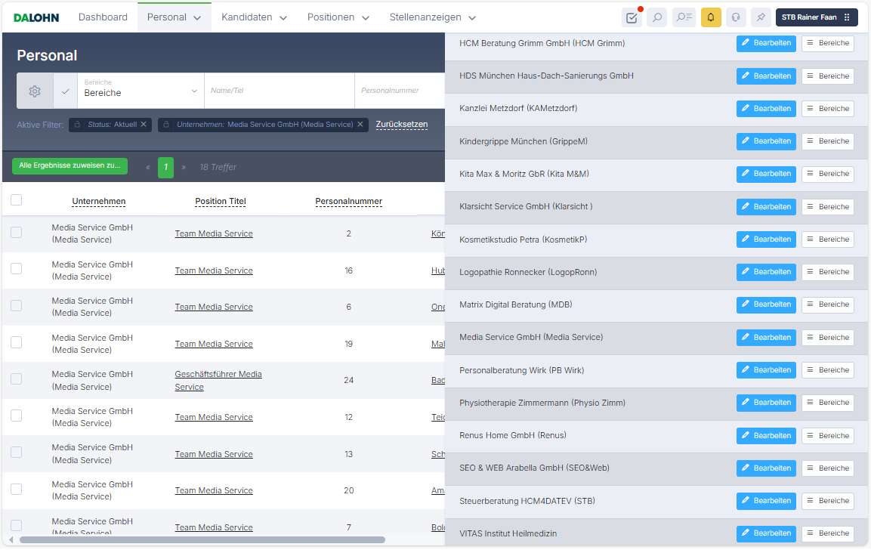Toggle the select-all checkbox in table header
This screenshot has height=550, width=871.
pos(17,200)
